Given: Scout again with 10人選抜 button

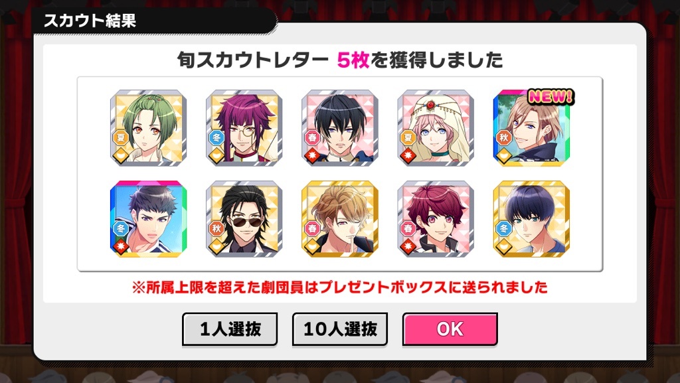Looking at the screenshot, I should (x=340, y=329).
